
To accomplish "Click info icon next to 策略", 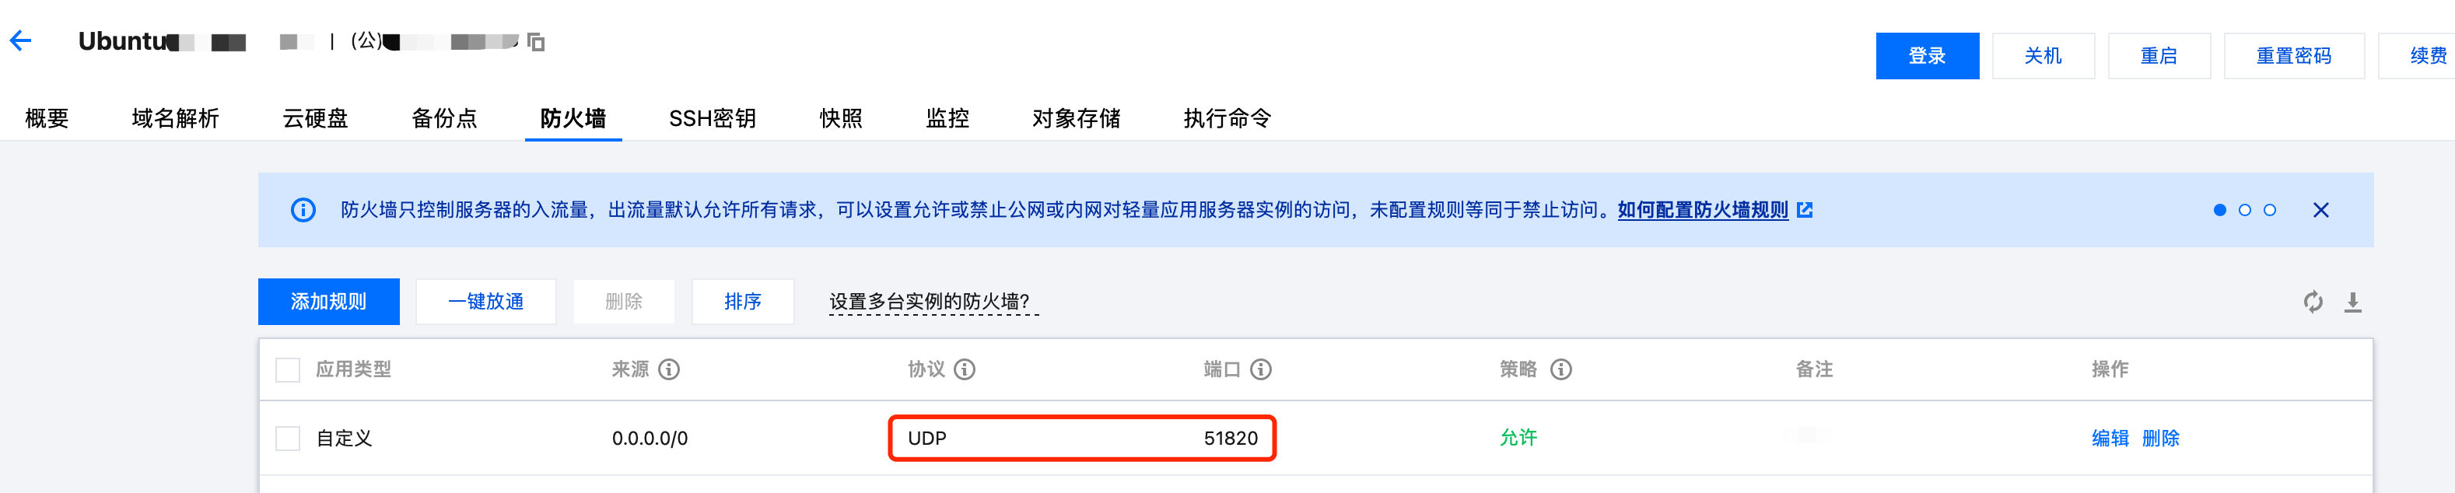I will point(1561,369).
